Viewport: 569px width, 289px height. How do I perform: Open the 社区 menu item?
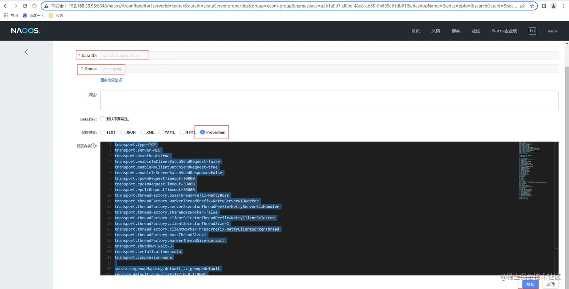point(476,30)
